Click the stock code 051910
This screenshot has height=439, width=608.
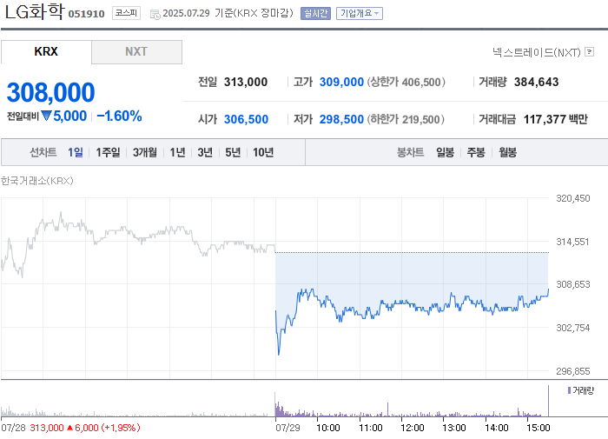(87, 14)
